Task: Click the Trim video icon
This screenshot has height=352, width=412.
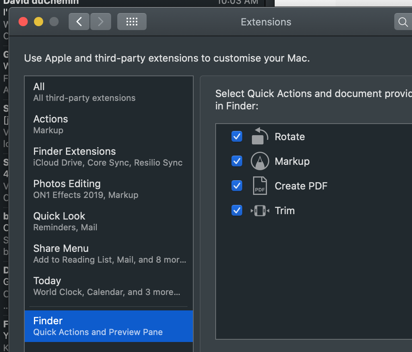Action: tap(260, 211)
